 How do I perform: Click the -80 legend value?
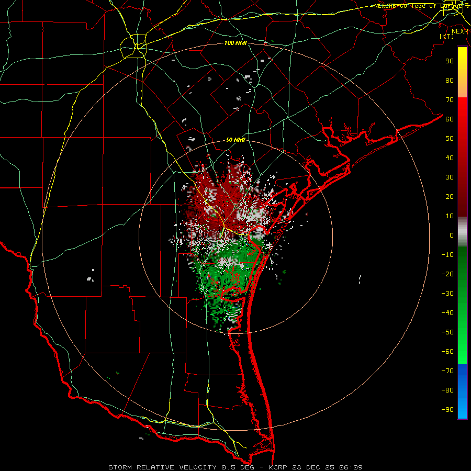pyautogui.click(x=447, y=390)
